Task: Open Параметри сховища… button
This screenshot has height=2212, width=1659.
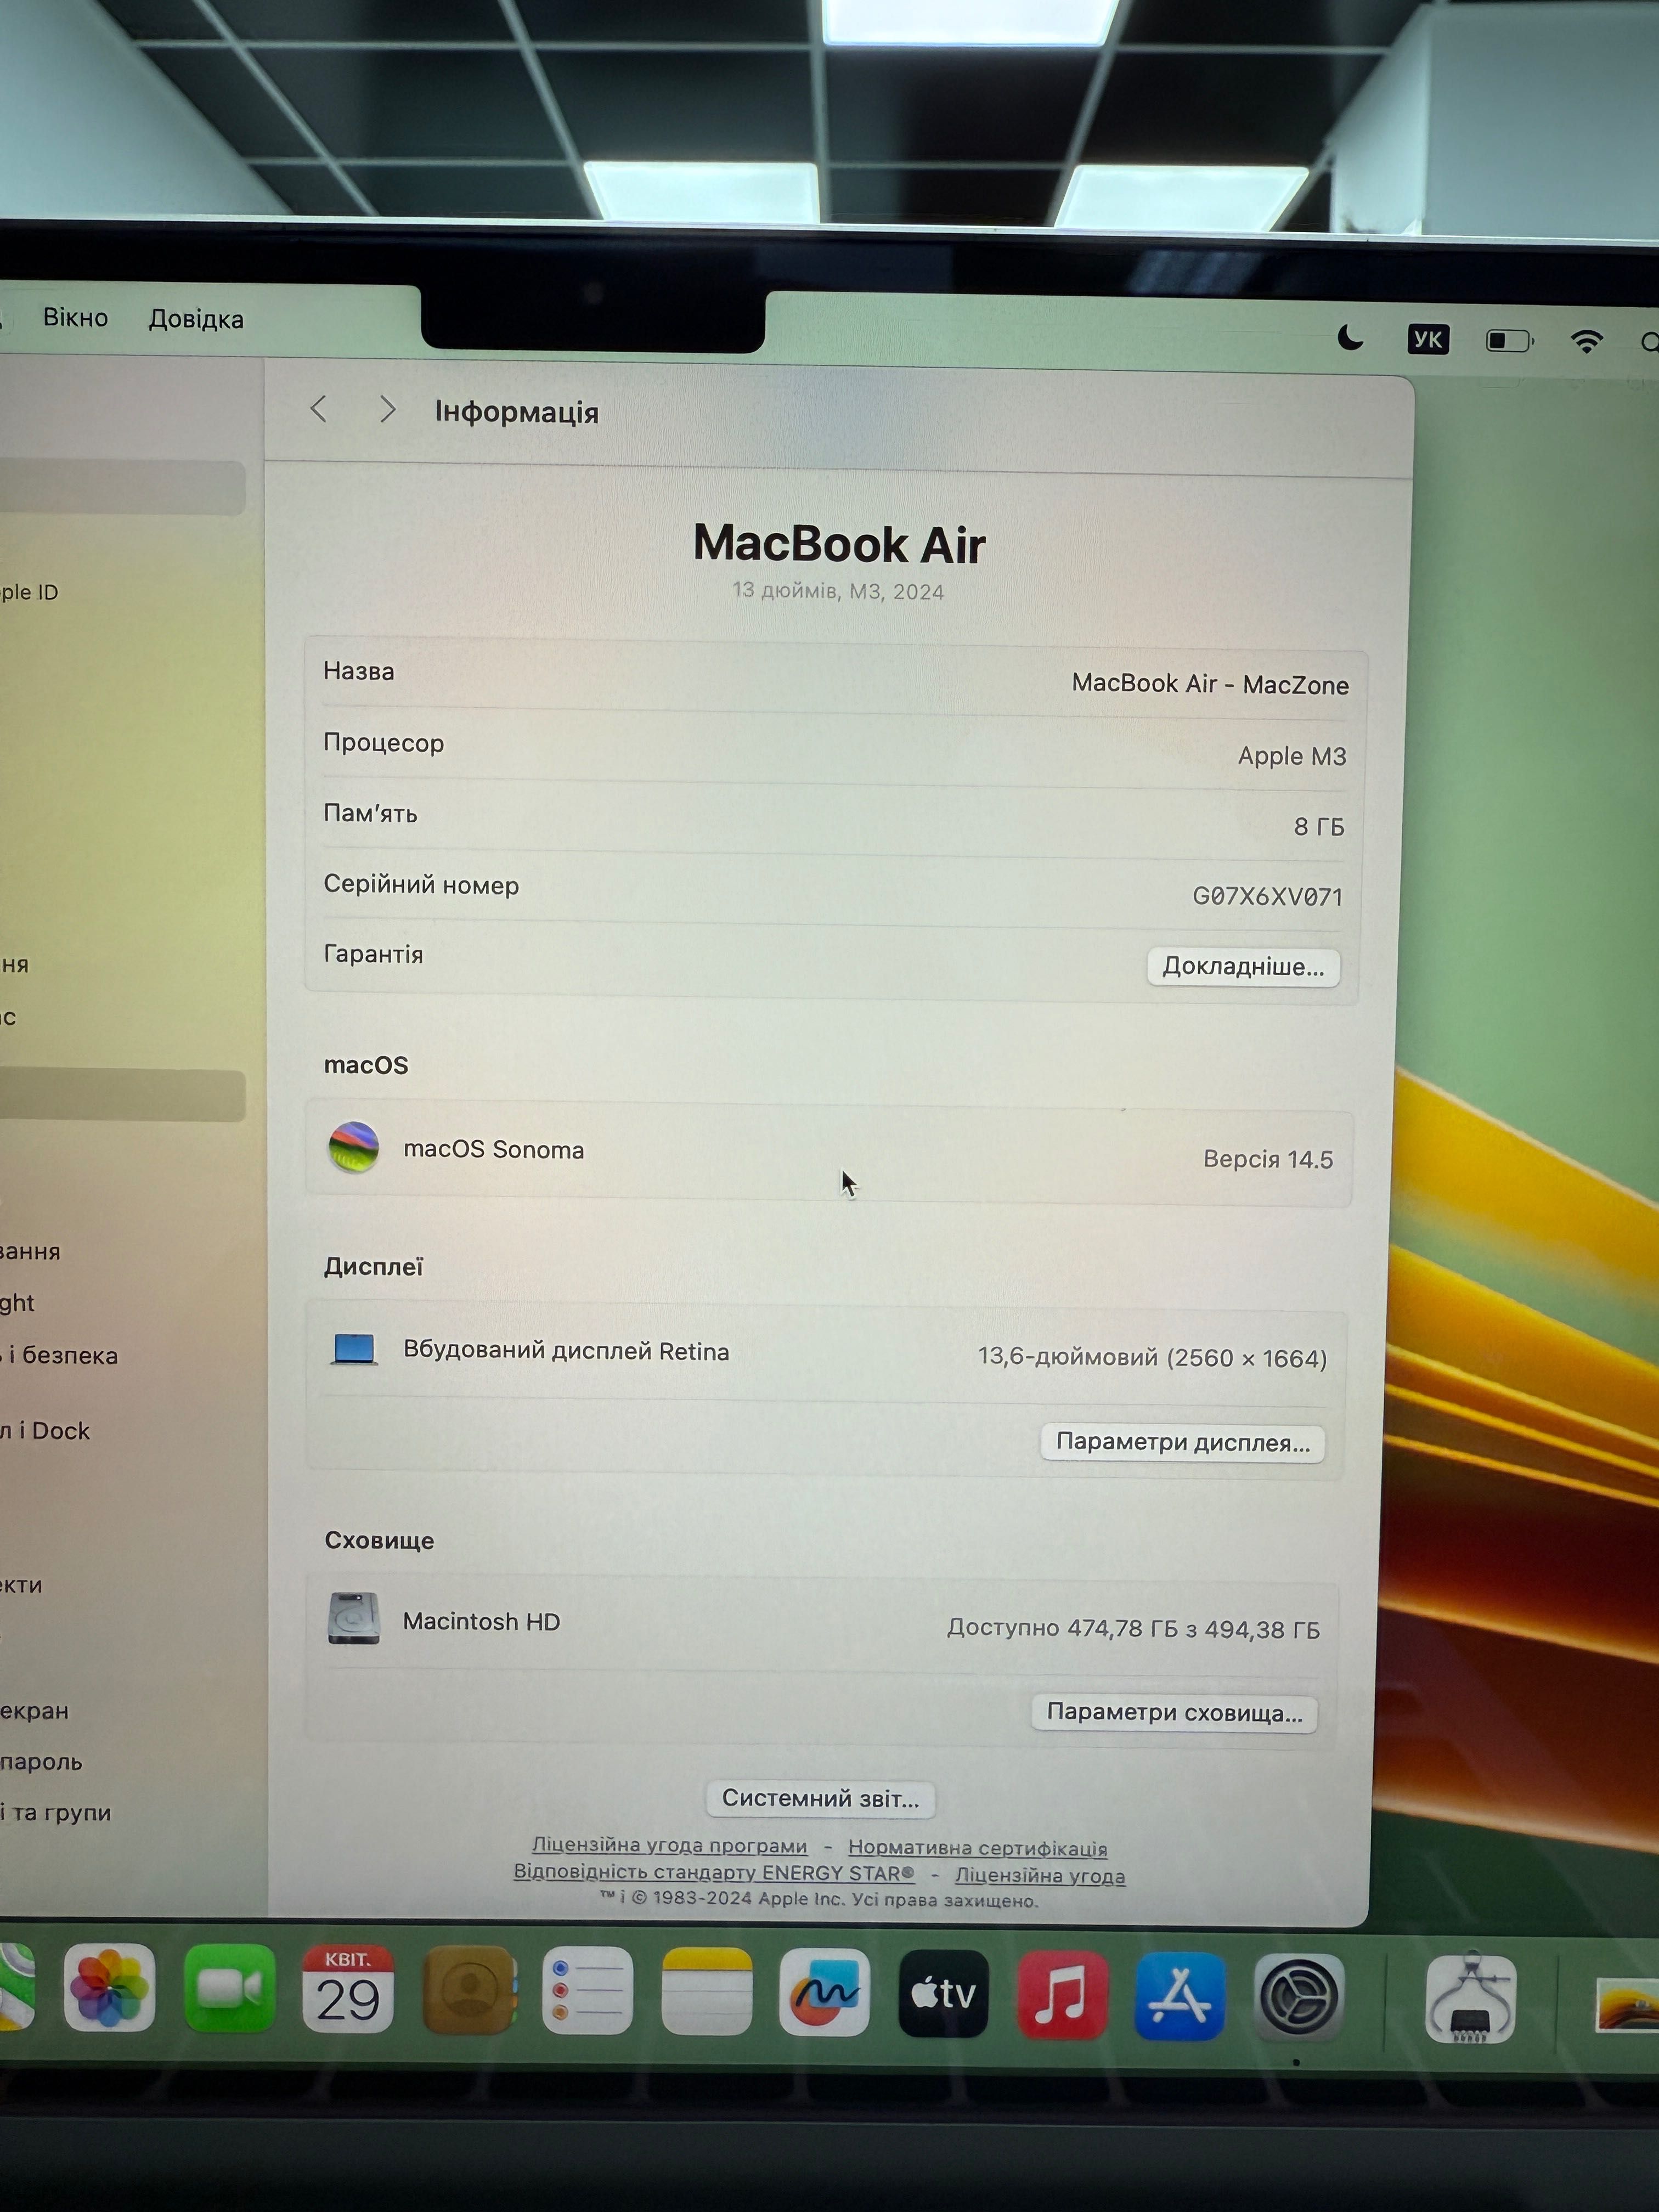Action: pyautogui.click(x=1174, y=1712)
